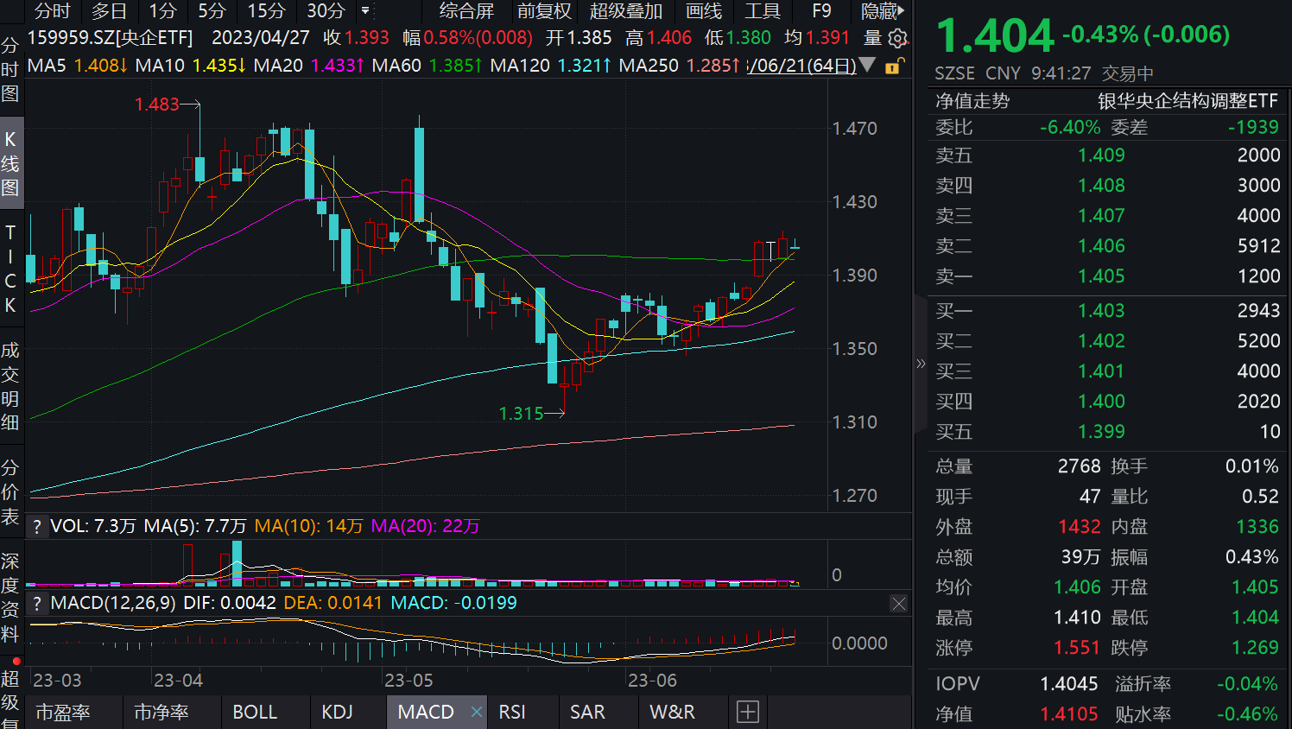Screen dimensions: 1292x729
Task: Open 成交明细 in left sidebar
Action: point(10,386)
